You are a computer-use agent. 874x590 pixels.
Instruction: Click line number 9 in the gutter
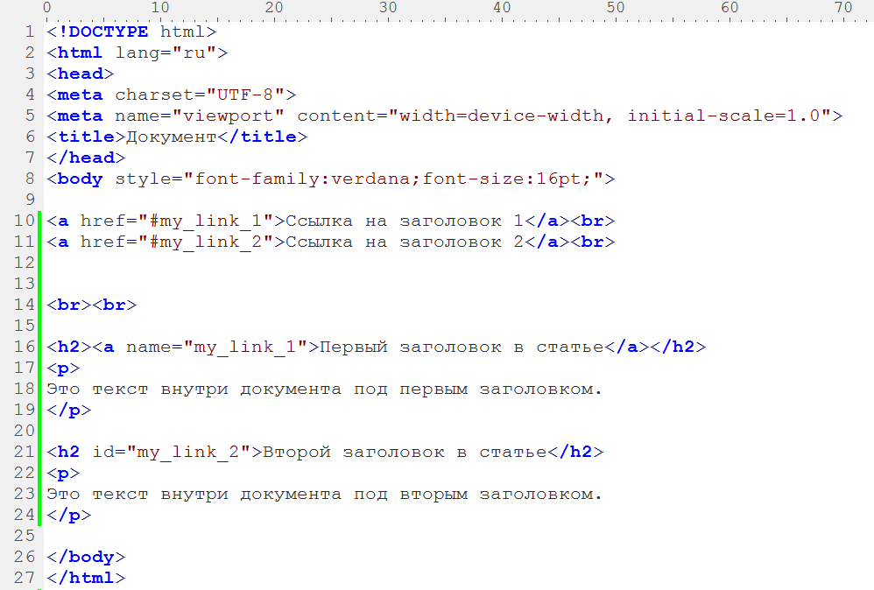coord(30,200)
